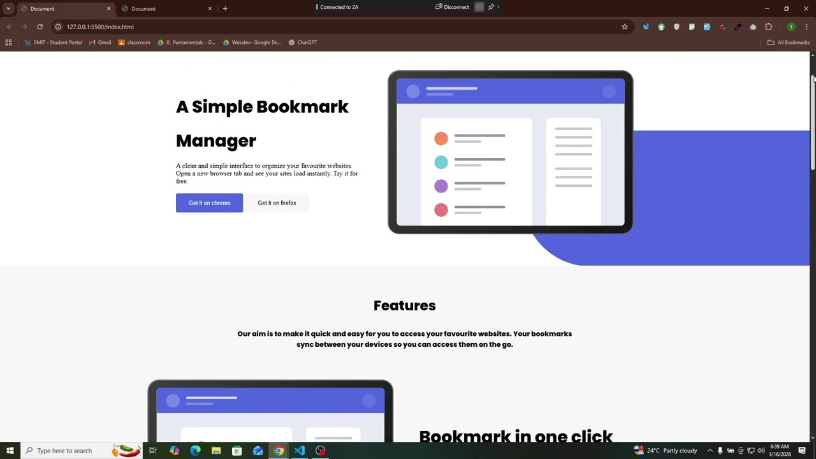Click the taskbar search box
The width and height of the screenshot is (816, 459).
click(82, 451)
